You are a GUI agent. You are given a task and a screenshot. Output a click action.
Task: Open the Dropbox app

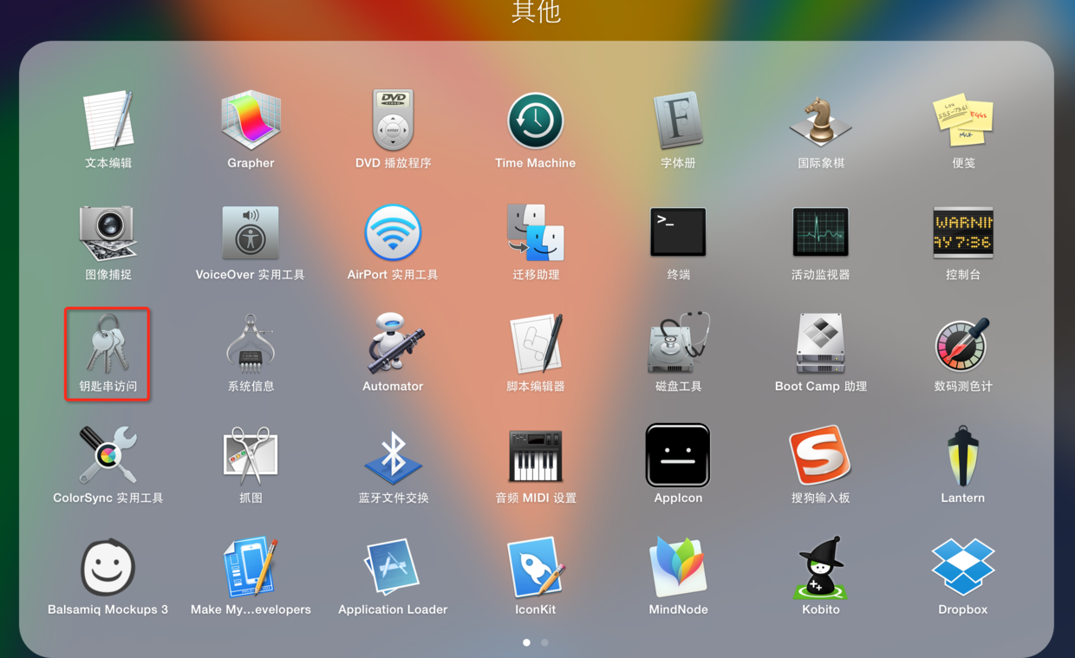tap(962, 568)
